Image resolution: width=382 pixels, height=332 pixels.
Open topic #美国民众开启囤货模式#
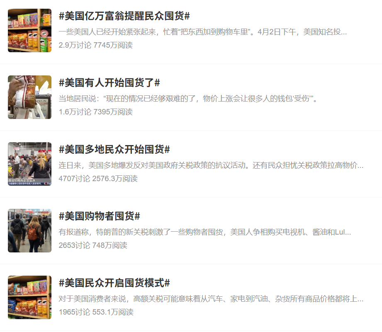coord(114,283)
